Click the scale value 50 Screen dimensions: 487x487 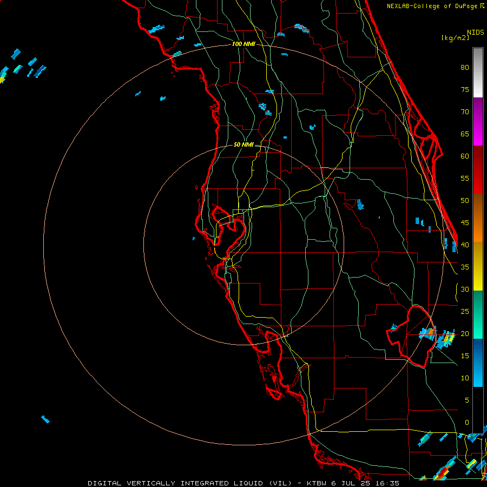(465, 200)
